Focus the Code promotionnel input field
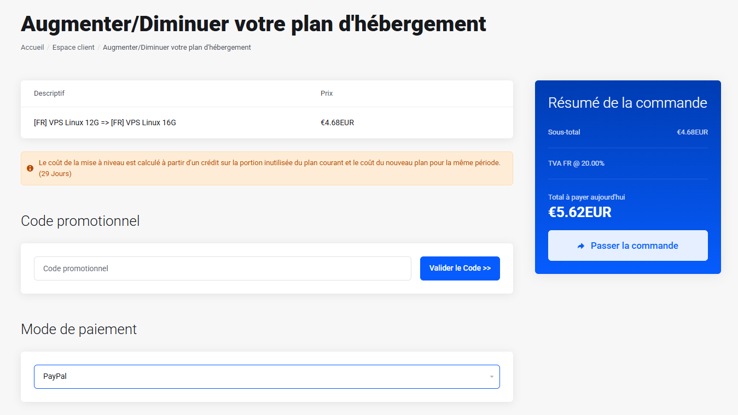This screenshot has height=415, width=738. [222, 268]
